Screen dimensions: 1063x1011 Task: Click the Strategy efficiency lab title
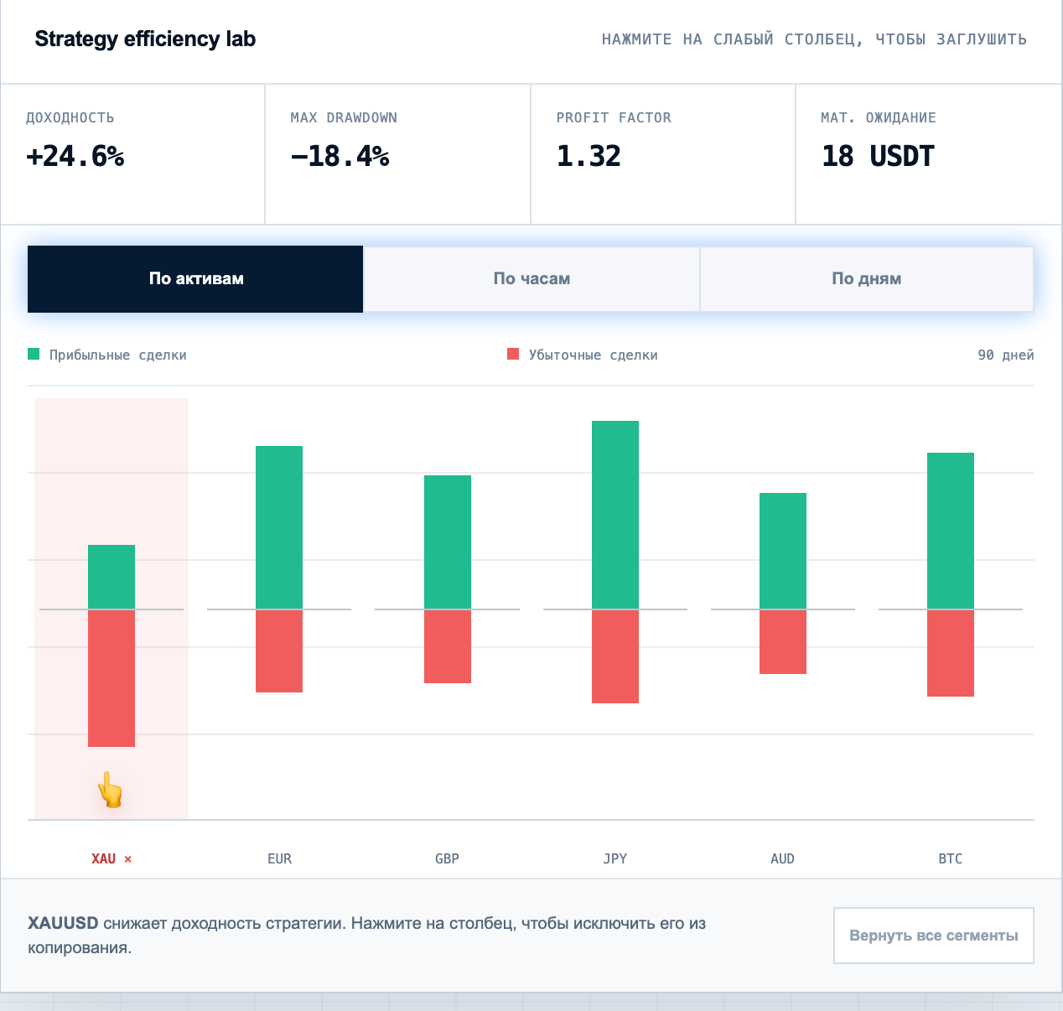pos(145,39)
